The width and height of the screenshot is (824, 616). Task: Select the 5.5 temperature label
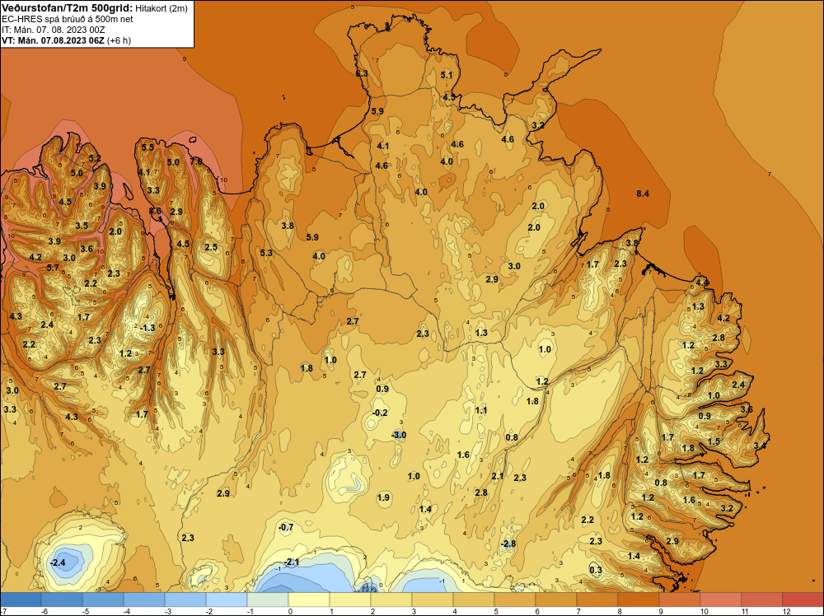click(147, 147)
